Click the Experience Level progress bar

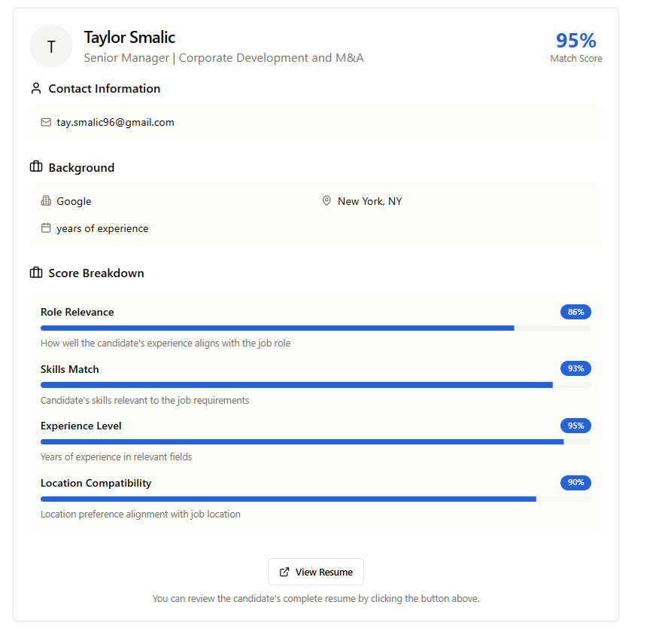point(316,441)
